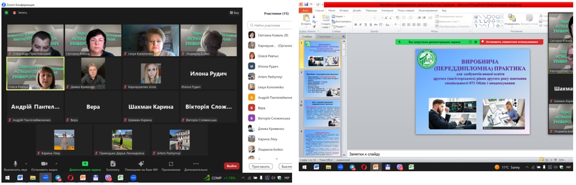Screen dimensions: 576x185
Task: Expand video options arrow beside camera
Action: click(x=57, y=164)
